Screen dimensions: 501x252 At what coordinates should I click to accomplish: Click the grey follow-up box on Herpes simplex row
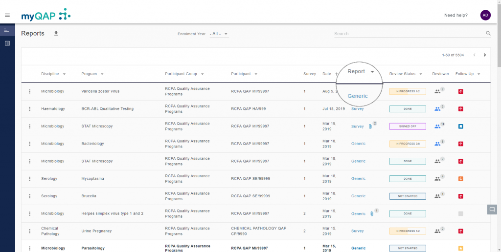point(461,214)
